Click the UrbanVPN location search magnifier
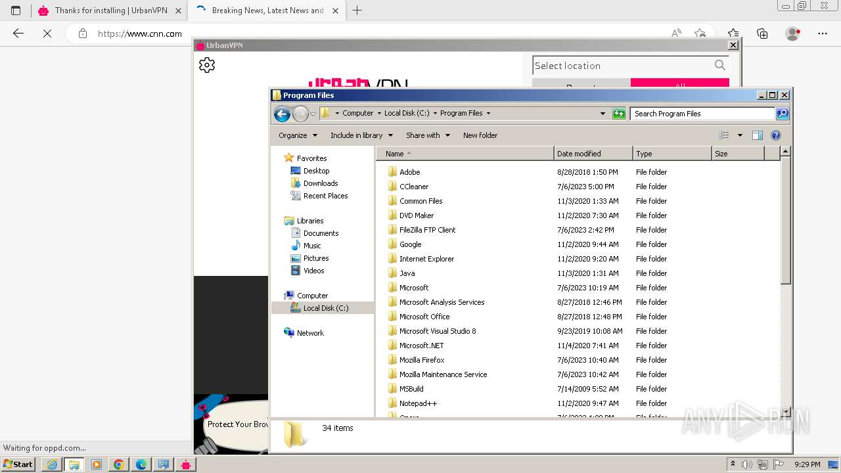Viewport: 841px width, 473px height. coord(720,65)
